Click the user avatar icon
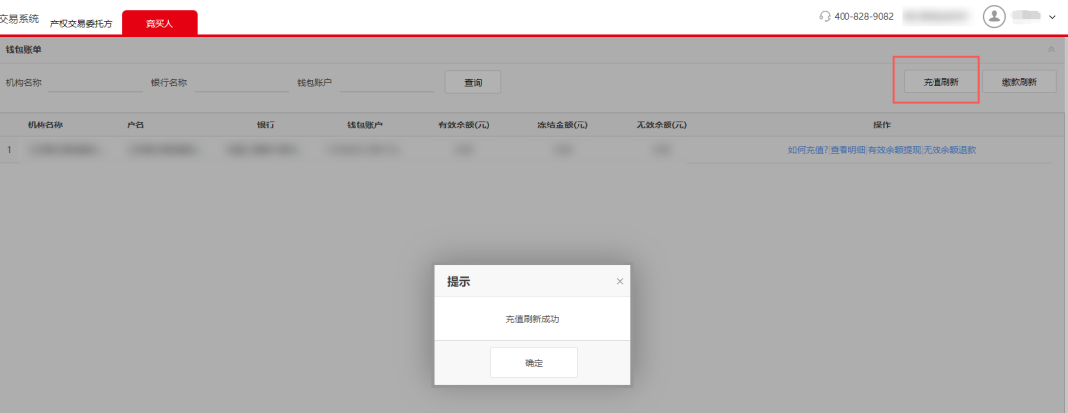Image resolution: width=1068 pixels, height=413 pixels. (x=995, y=17)
